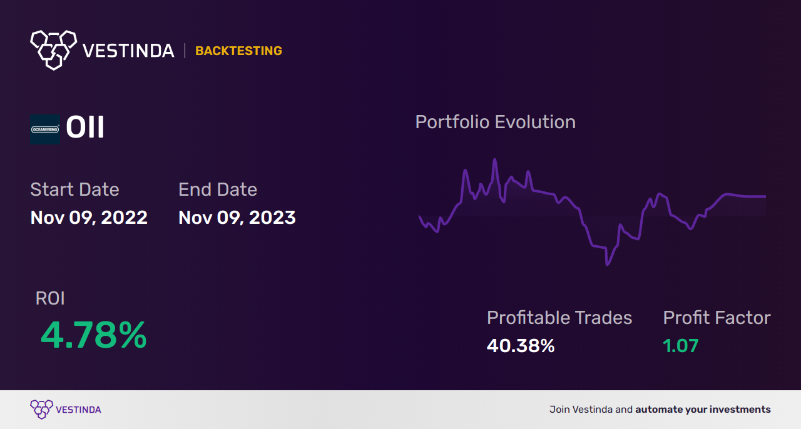Viewport: 801px width, 429px height.
Task: Select the VESTINDA header wordmark
Action: (128, 51)
